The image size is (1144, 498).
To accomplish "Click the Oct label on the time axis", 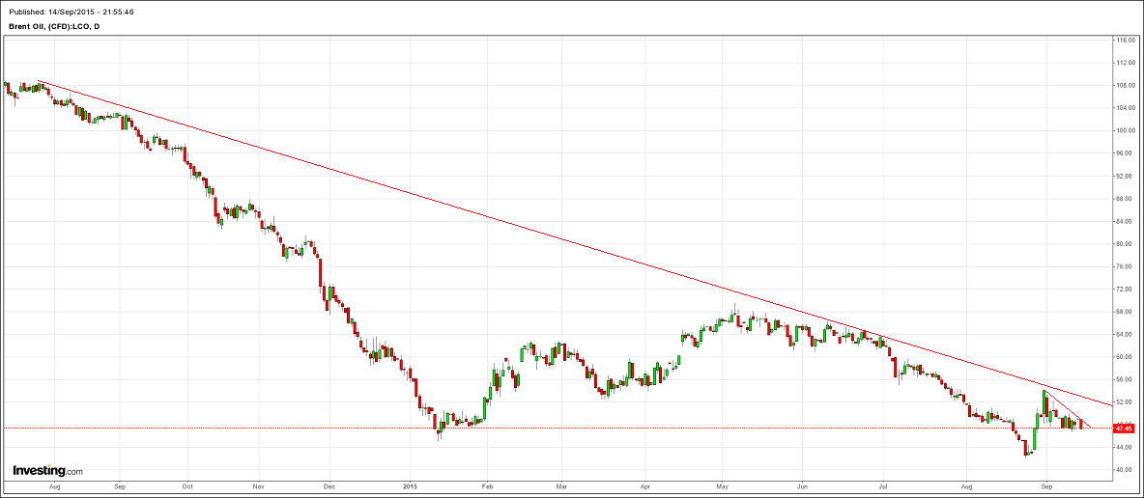I will click(188, 488).
